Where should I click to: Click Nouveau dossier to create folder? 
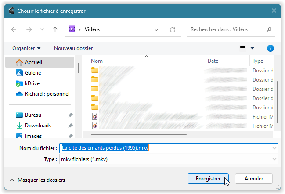point(73,48)
